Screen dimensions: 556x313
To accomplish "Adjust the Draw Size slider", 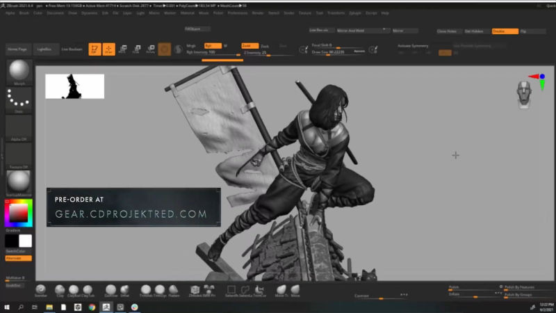I will point(337,53).
